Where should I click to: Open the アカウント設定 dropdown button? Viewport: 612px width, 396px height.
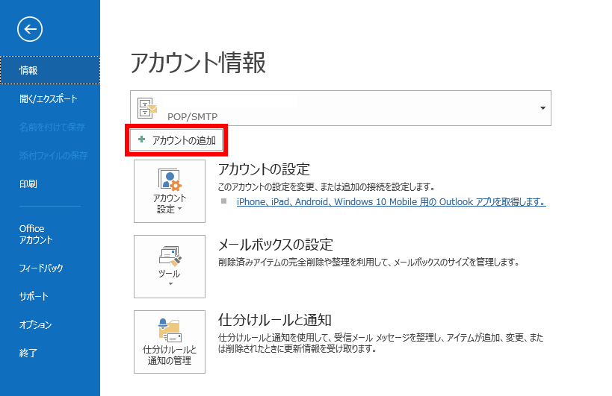[170, 191]
